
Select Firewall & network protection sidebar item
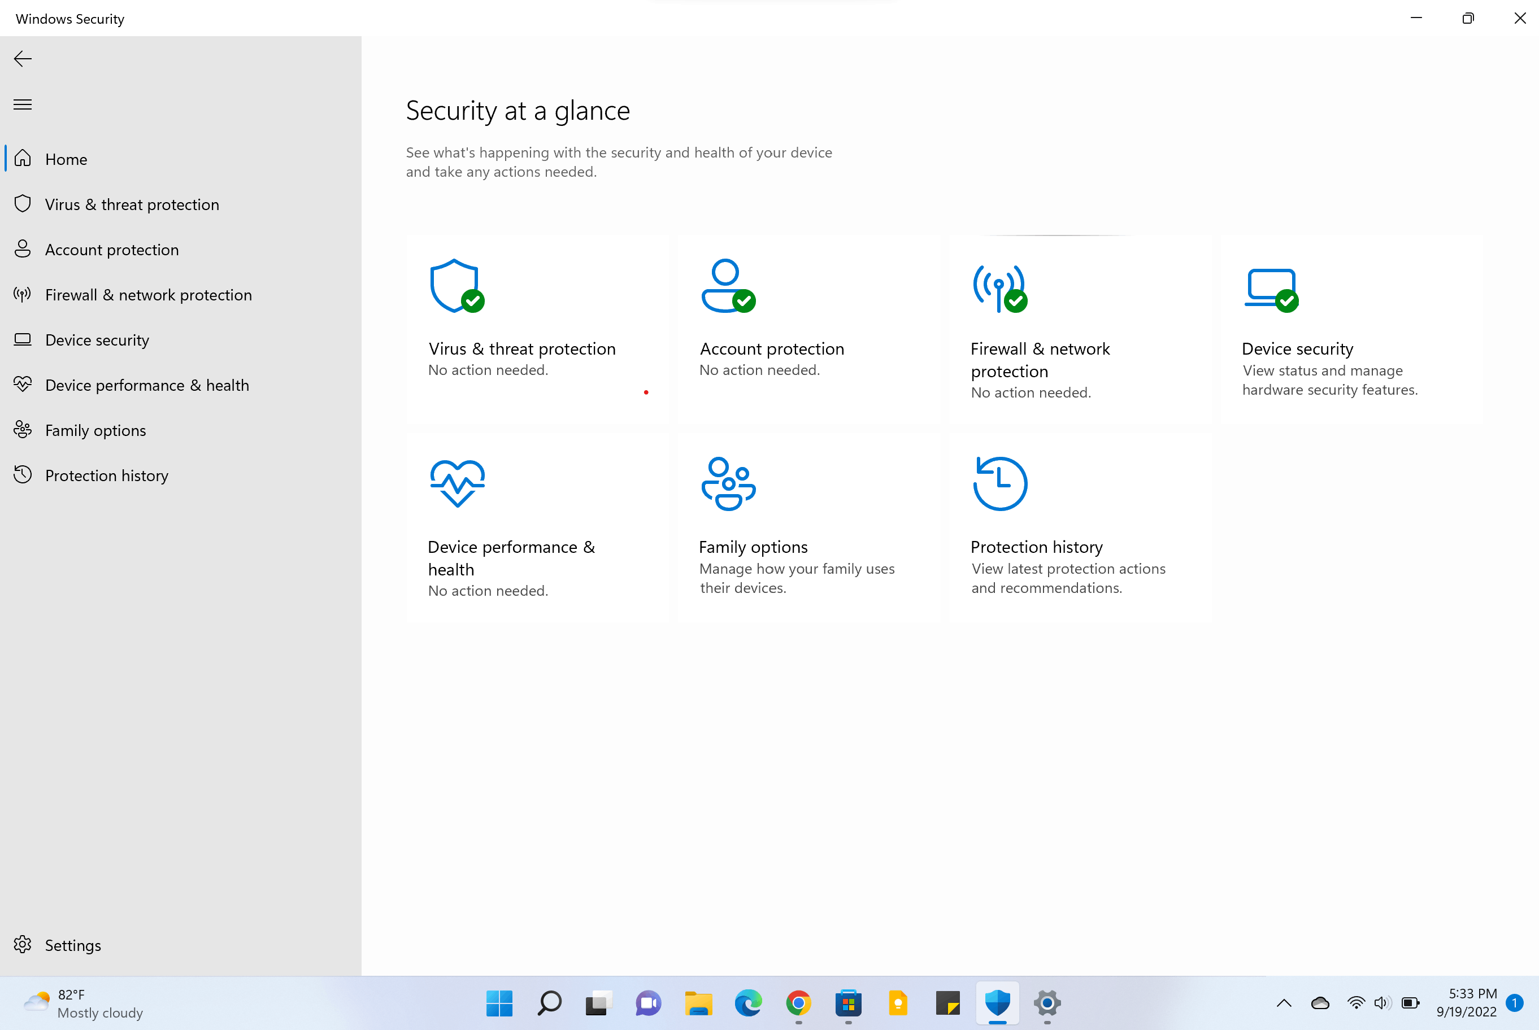tap(181, 295)
